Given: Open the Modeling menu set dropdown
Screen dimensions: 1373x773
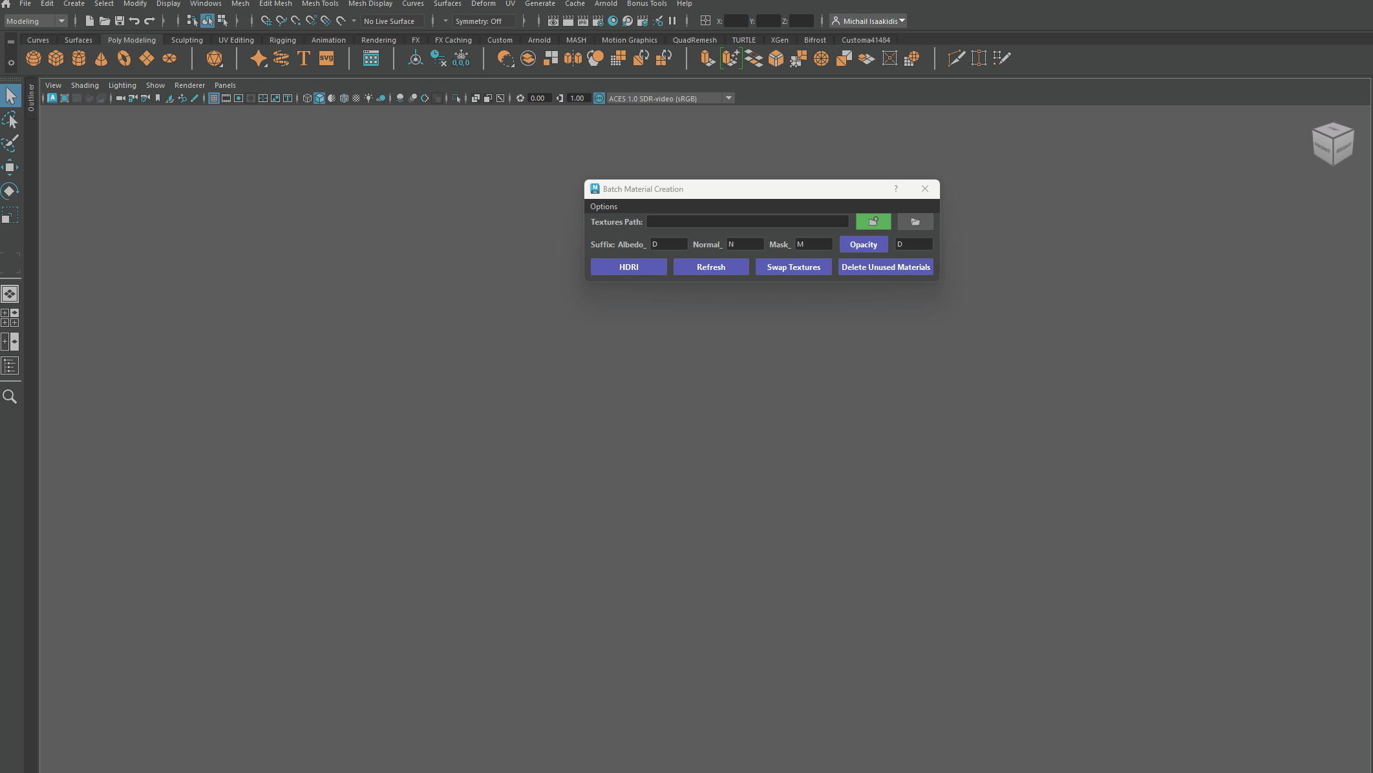Looking at the screenshot, I should pyautogui.click(x=35, y=21).
